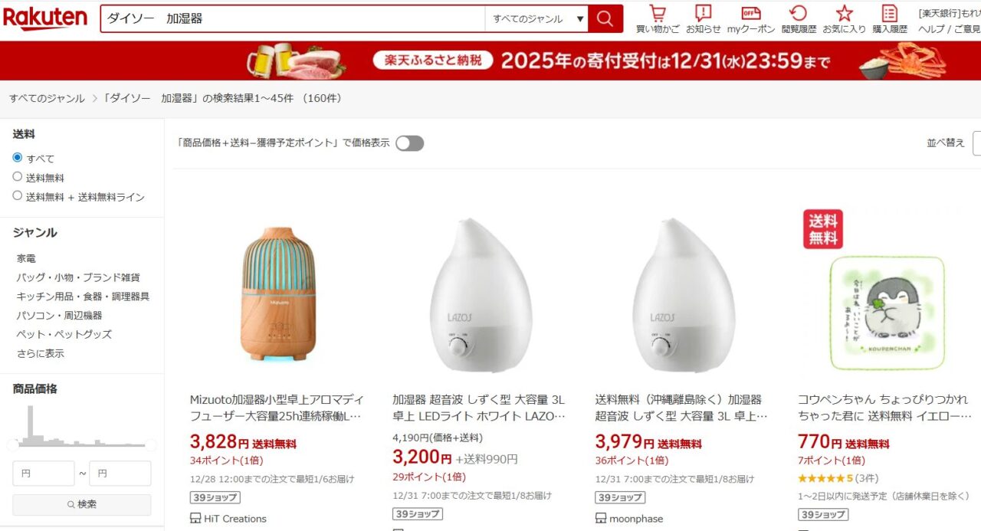
Task: Click the red search magnifier button
Action: tap(605, 18)
